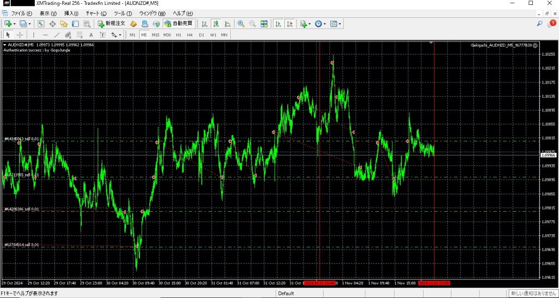Screen dimensions: 559x298
Task: Click the zoom in magnifier icon
Action: tap(241, 24)
